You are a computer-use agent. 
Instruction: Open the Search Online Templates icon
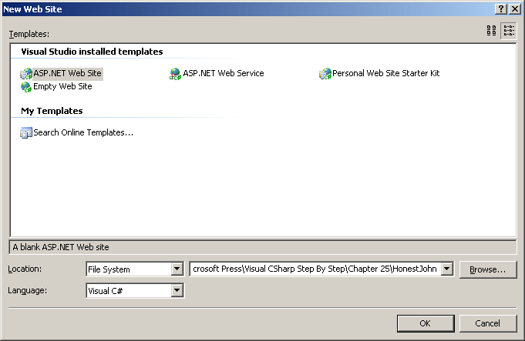click(x=26, y=132)
